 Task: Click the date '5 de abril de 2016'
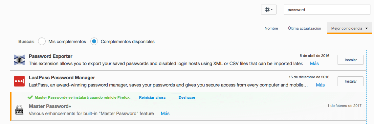[315, 56]
